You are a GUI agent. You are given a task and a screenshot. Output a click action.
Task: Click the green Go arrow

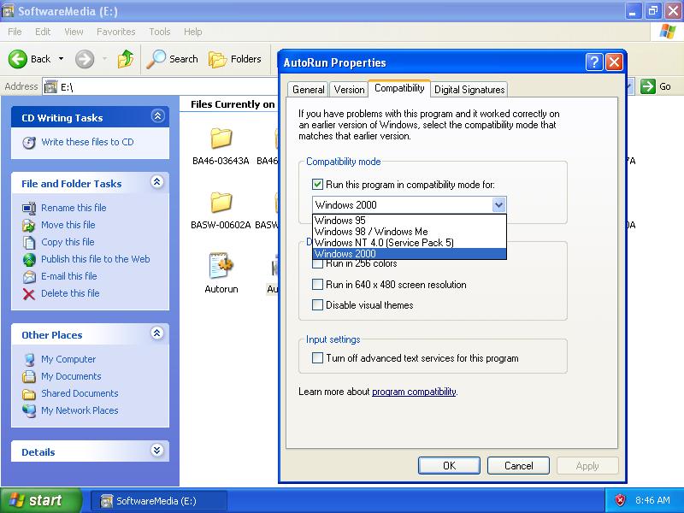(648, 86)
